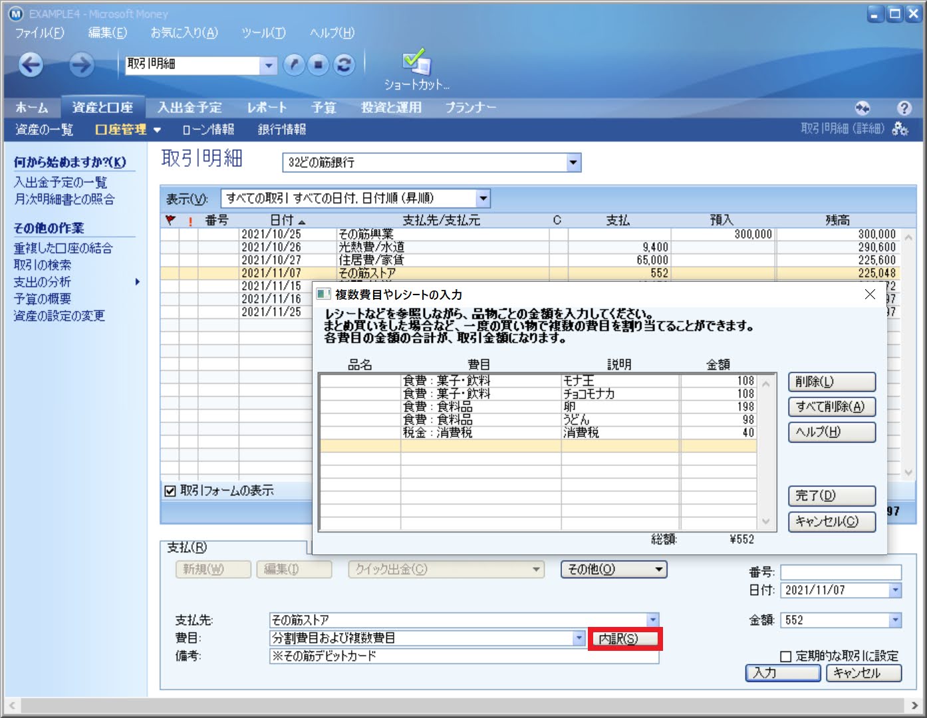Expand 支出の分析 submenu arrow
The height and width of the screenshot is (718, 927).
[138, 282]
